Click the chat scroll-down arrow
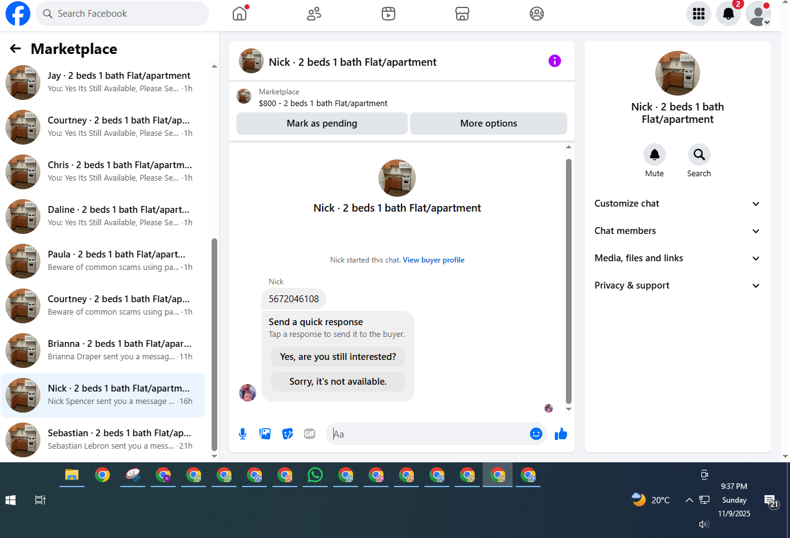Image resolution: width=790 pixels, height=538 pixels. pos(569,410)
